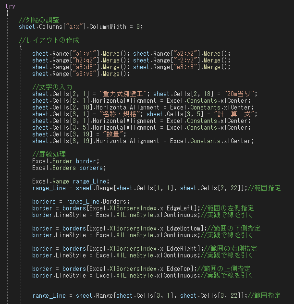Image resolution: width=294 pixels, height=304 pixels.
Task: Click the comment "//範囲の下側指定"
Action: coord(234,229)
